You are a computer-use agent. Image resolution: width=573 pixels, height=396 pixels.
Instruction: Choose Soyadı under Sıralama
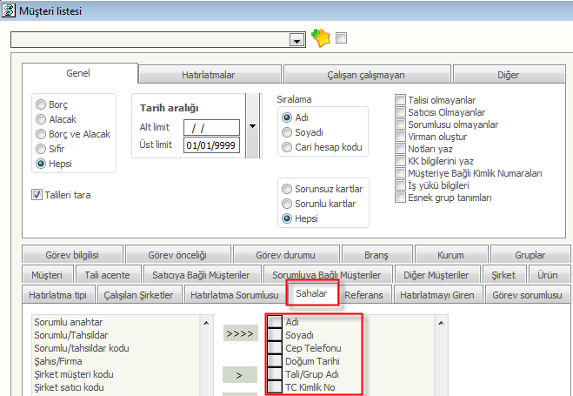point(287,132)
